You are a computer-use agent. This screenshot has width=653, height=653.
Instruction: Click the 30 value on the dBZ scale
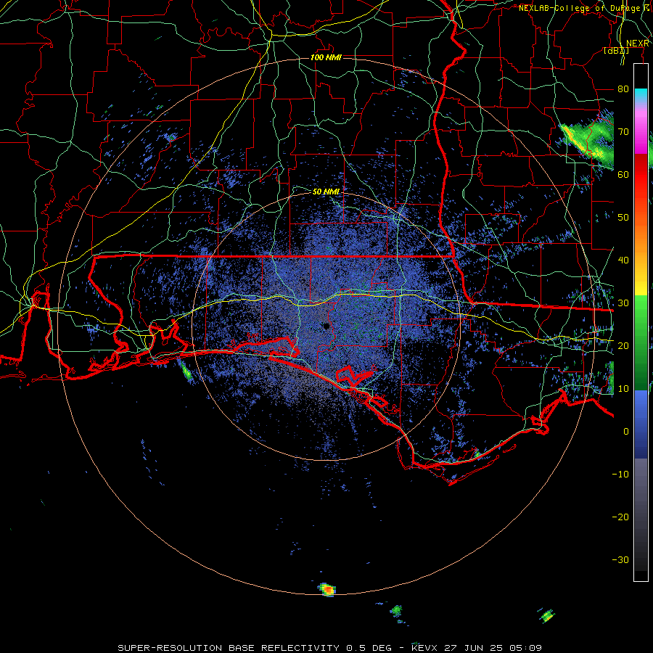click(x=623, y=303)
